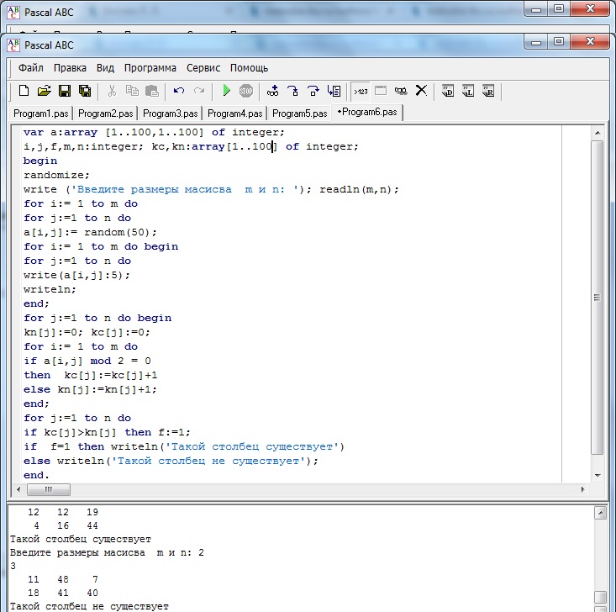Click the Save All icon
The height and width of the screenshot is (612, 616).
click(85, 91)
